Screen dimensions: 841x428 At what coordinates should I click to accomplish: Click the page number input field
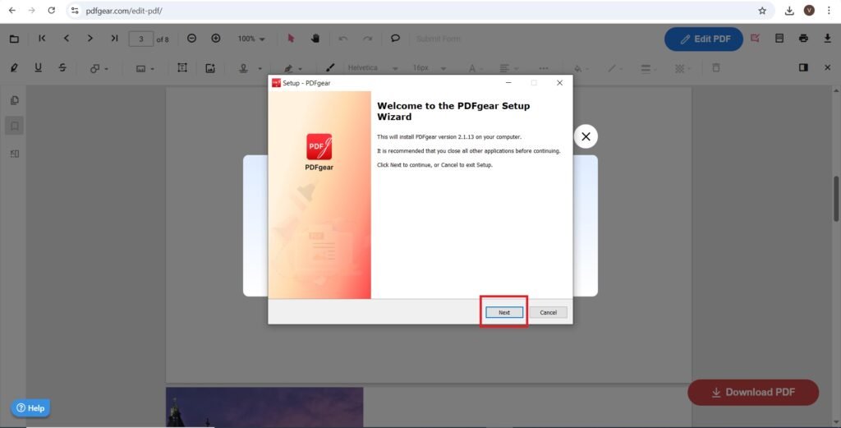tap(141, 39)
